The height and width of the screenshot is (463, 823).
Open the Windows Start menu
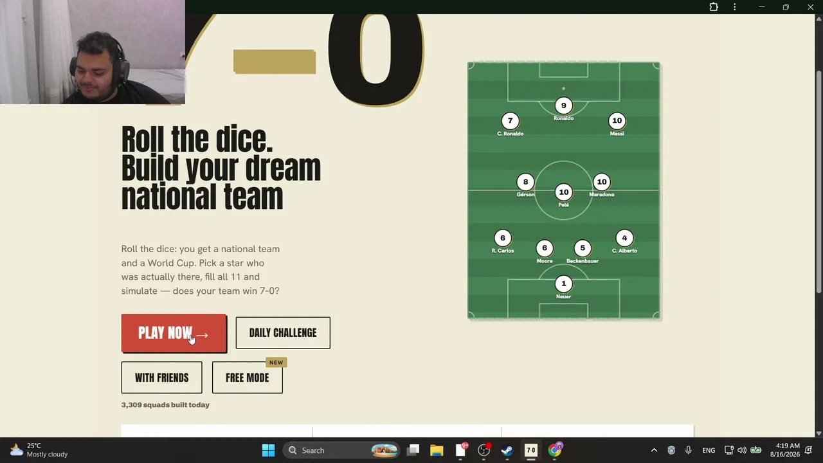click(269, 450)
